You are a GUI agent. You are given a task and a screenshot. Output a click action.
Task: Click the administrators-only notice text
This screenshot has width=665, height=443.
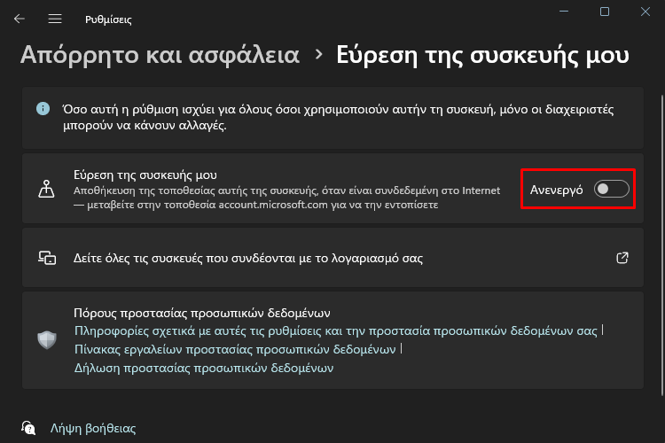tap(338, 118)
